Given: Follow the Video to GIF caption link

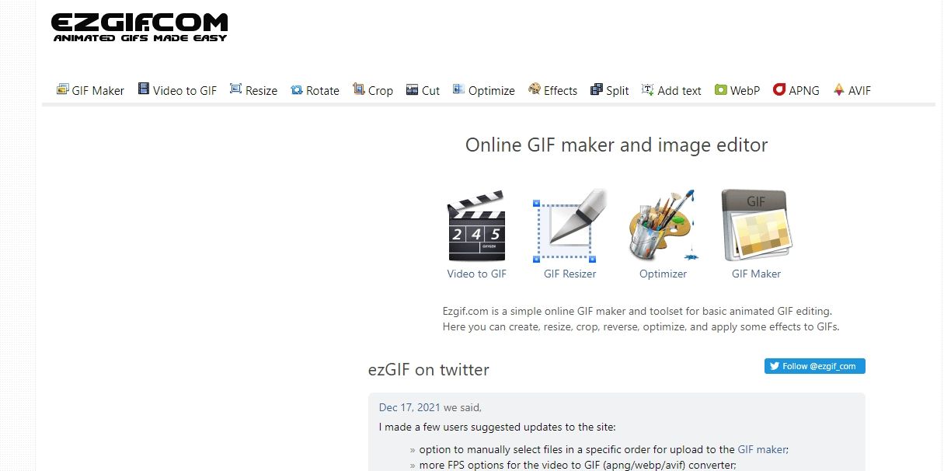Looking at the screenshot, I should coord(477,274).
